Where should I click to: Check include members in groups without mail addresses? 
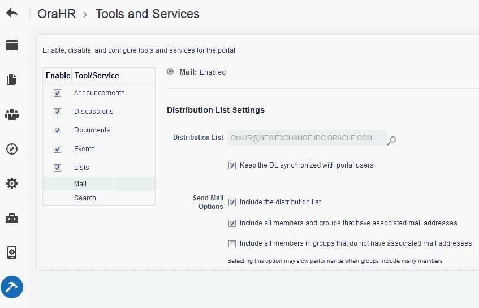pos(232,244)
